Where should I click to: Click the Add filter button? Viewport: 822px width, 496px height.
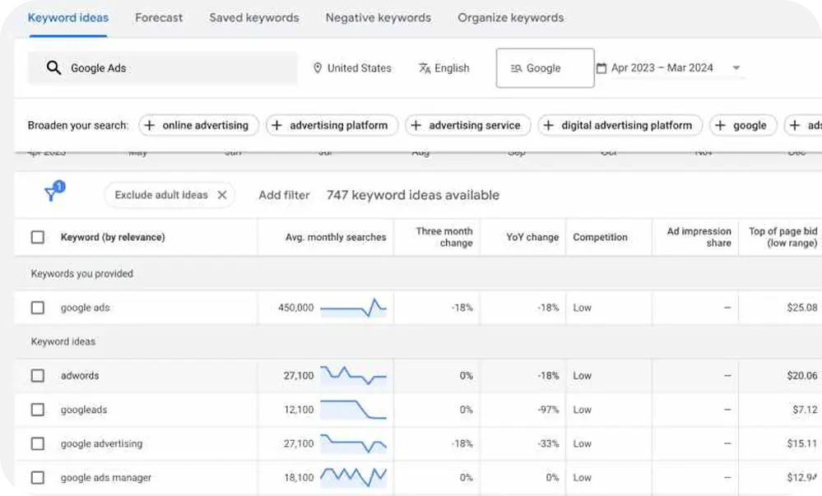click(284, 195)
